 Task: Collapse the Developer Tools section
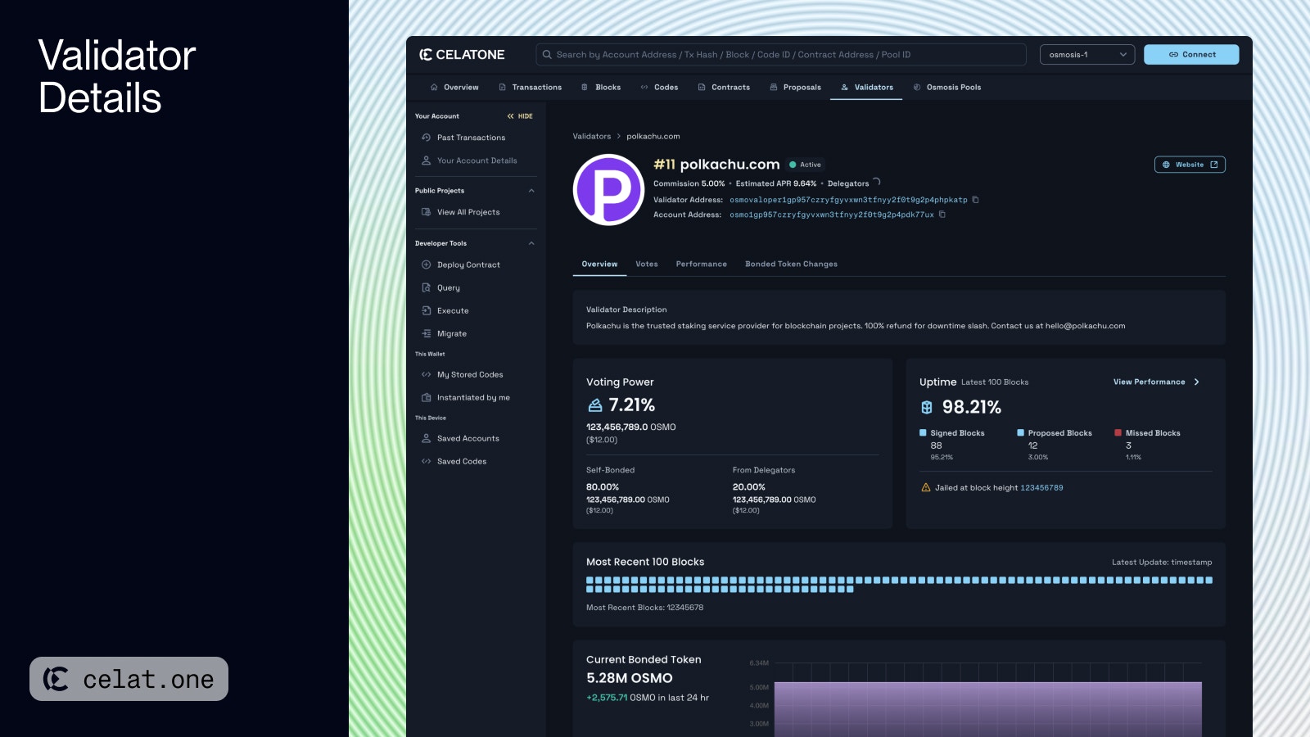(531, 243)
